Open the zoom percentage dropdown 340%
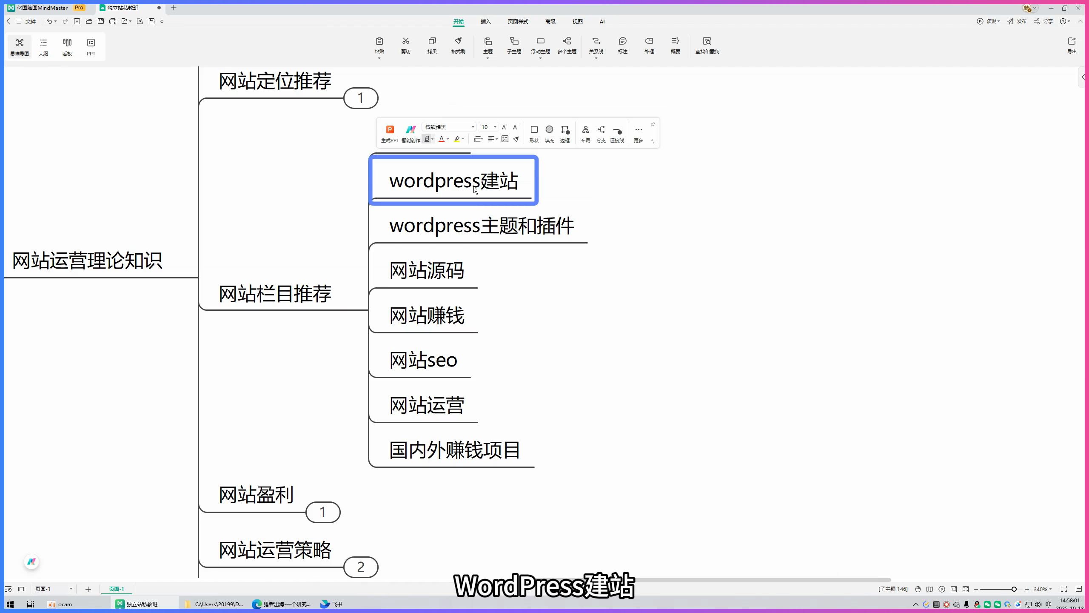Screen dimensions: 1089x613 [x=1043, y=590]
